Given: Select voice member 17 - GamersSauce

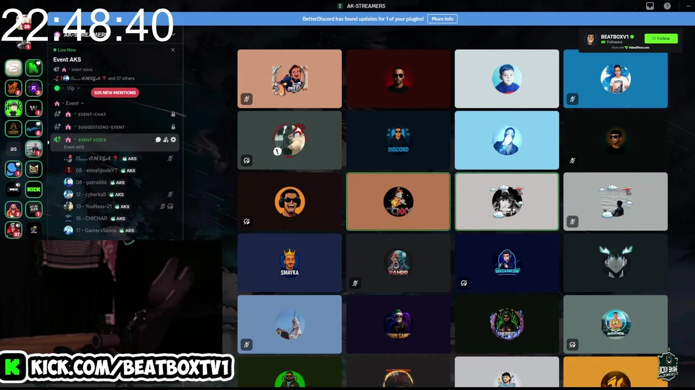Looking at the screenshot, I should click(119, 230).
